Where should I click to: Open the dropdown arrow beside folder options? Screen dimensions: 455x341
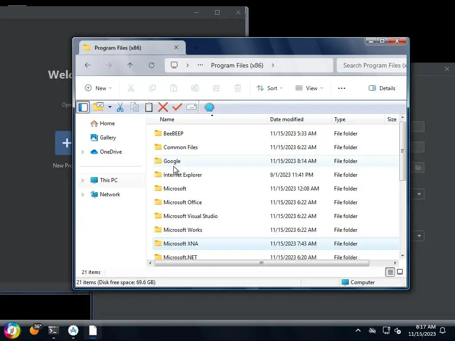point(110,107)
